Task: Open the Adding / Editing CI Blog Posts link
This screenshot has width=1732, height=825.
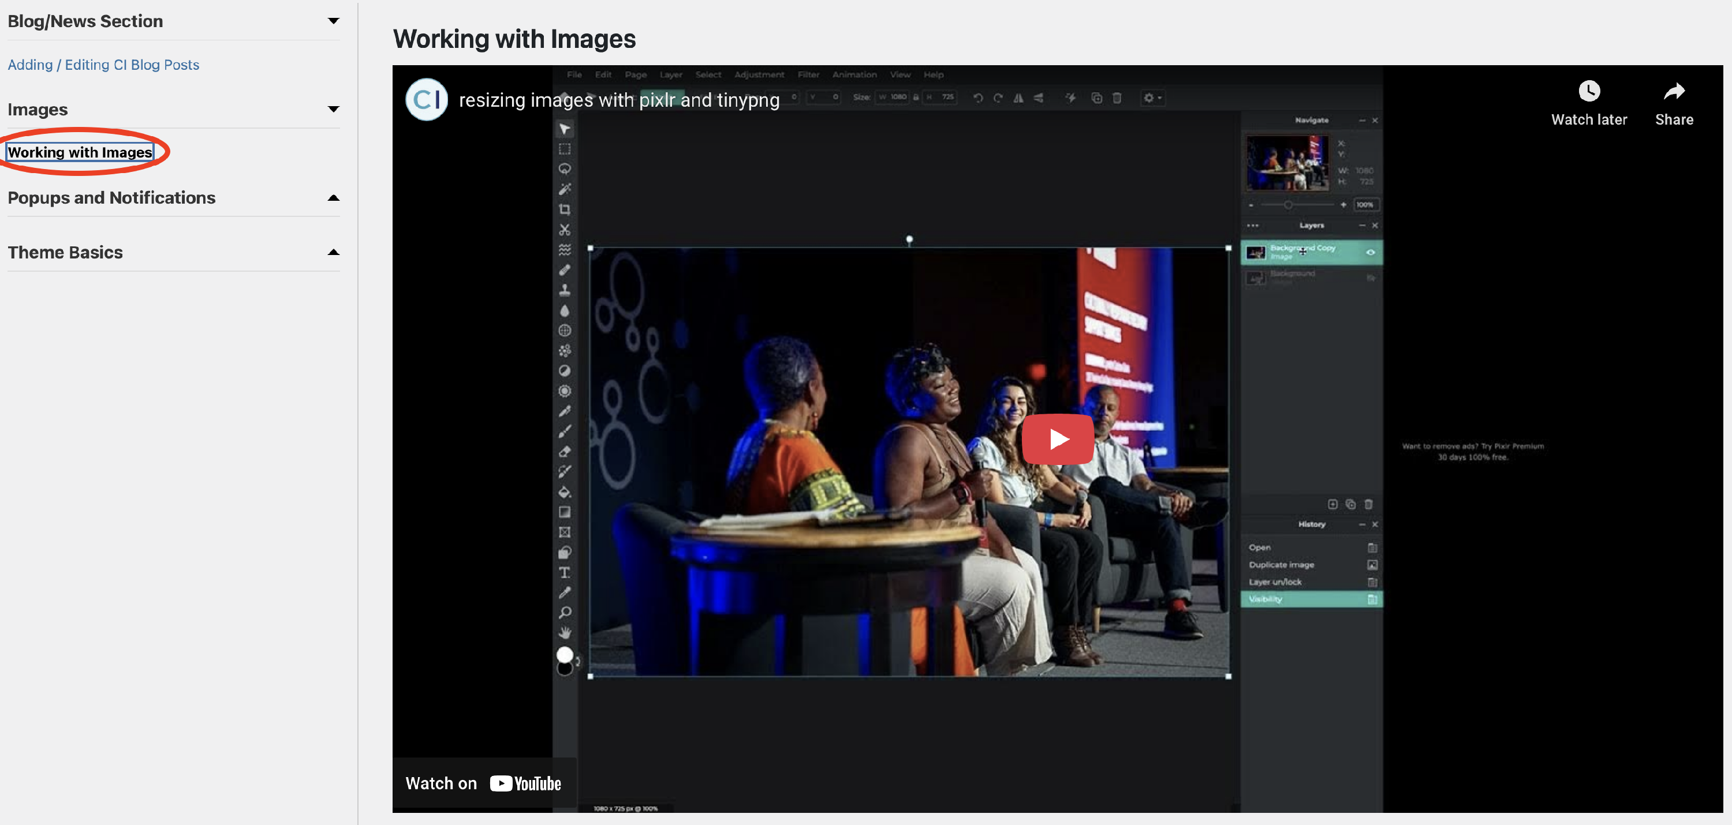Action: coord(103,65)
